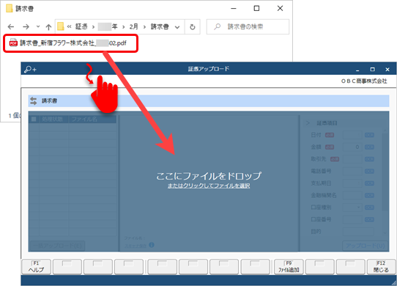Go up one folder in Explorer
Image resolution: width=397 pixels, height=286 pixels.
coord(48,26)
